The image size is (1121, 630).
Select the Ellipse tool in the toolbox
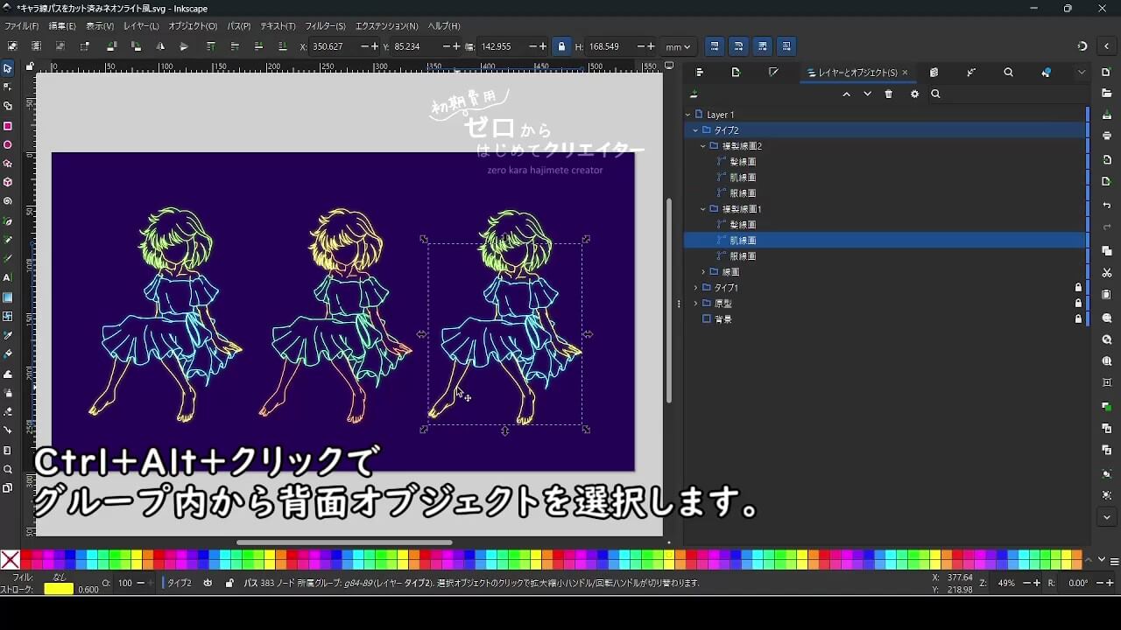[8, 145]
